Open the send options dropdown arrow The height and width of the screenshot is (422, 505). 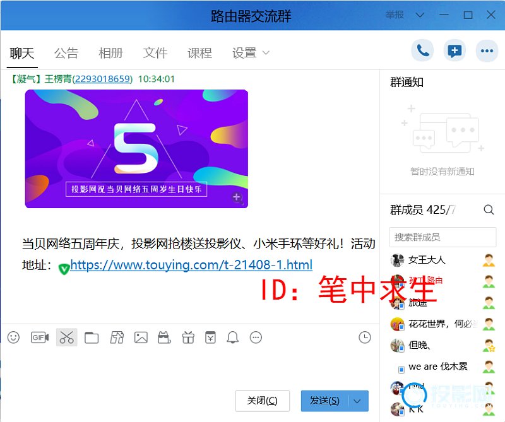click(x=357, y=401)
